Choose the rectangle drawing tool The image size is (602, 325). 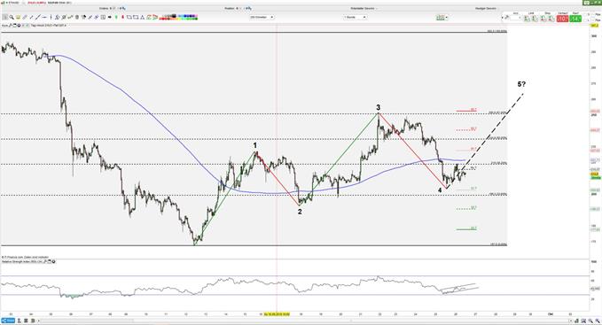136,17
